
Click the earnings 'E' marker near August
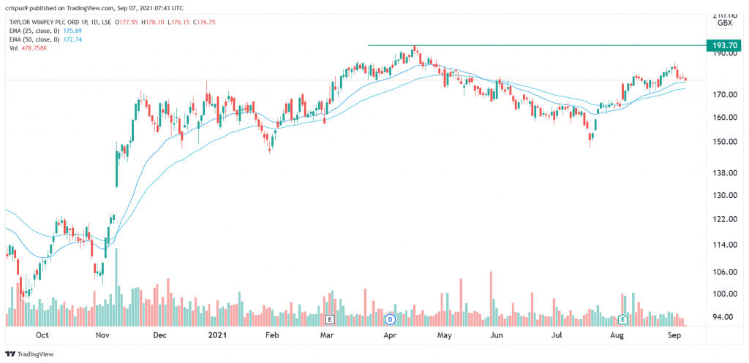[x=622, y=318]
